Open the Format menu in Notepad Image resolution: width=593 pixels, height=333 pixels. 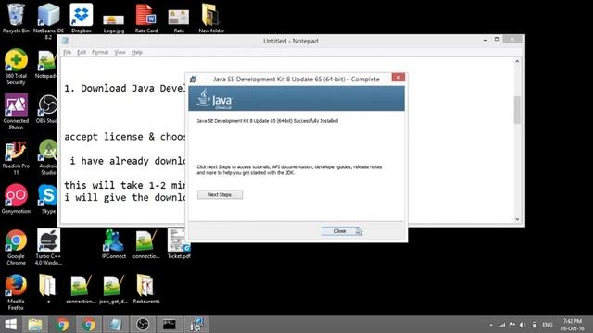(100, 52)
